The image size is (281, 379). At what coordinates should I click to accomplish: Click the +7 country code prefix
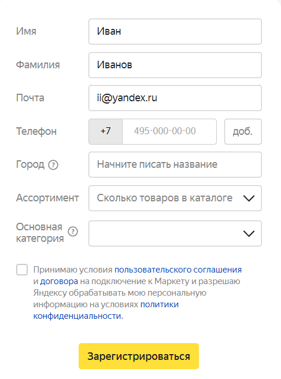coord(106,131)
